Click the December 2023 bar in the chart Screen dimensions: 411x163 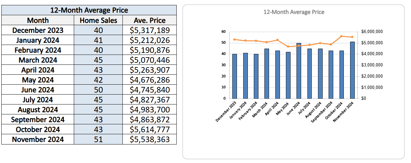pos(235,76)
